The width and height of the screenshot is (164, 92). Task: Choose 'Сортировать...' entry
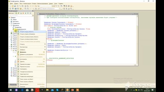31,69
